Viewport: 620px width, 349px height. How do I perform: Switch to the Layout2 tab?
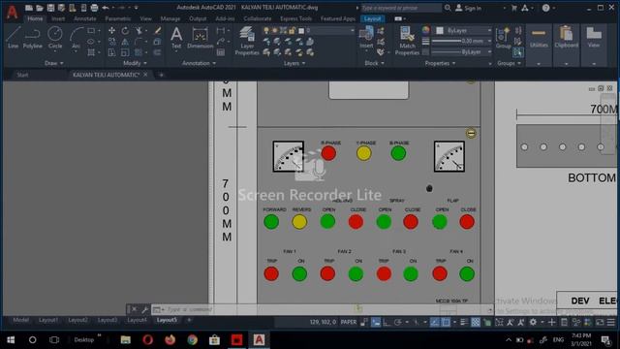coord(77,320)
